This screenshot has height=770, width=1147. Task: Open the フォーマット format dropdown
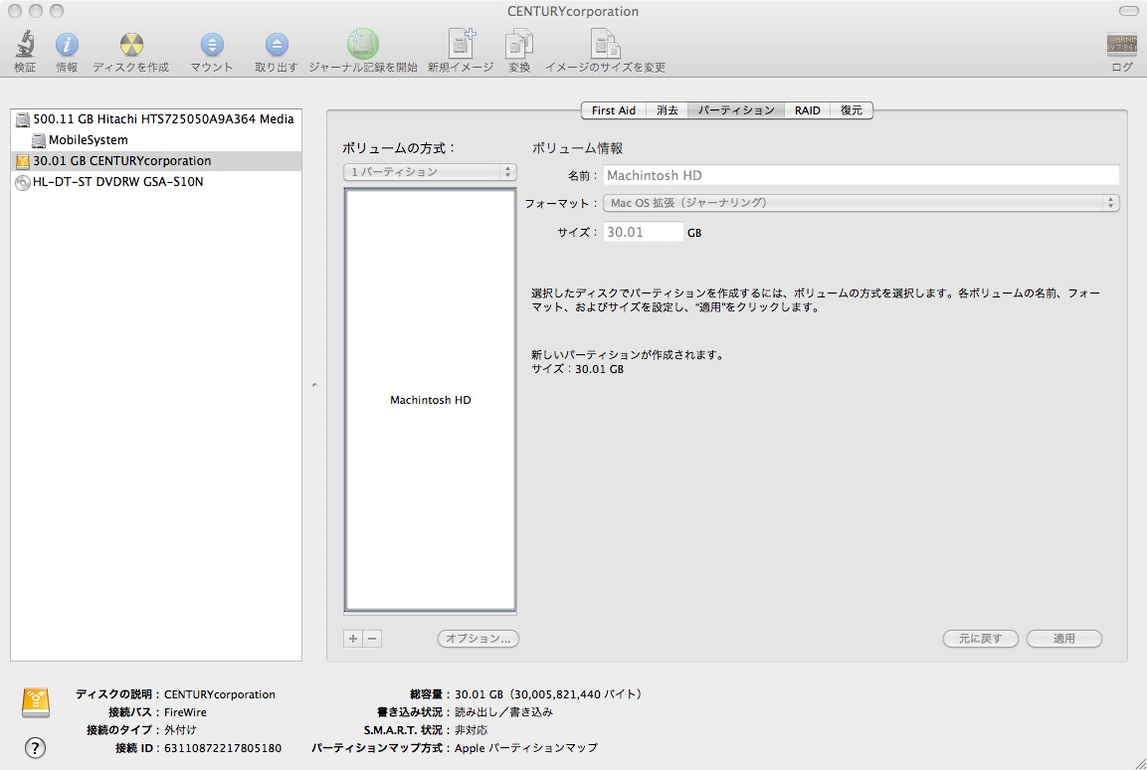coord(860,203)
